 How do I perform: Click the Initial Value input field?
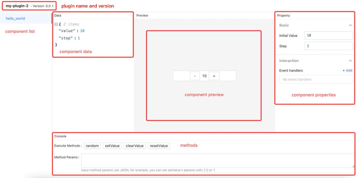tap(328, 35)
